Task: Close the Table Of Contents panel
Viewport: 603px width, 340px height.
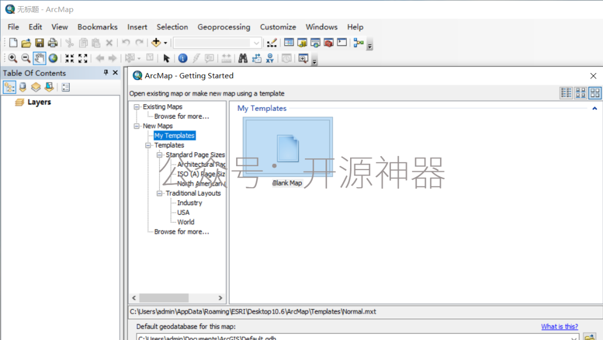Action: (x=116, y=72)
